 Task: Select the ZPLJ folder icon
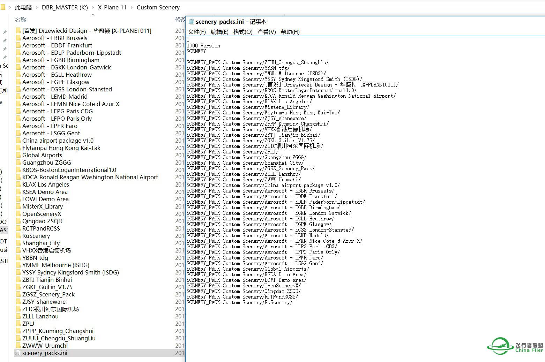point(18,324)
